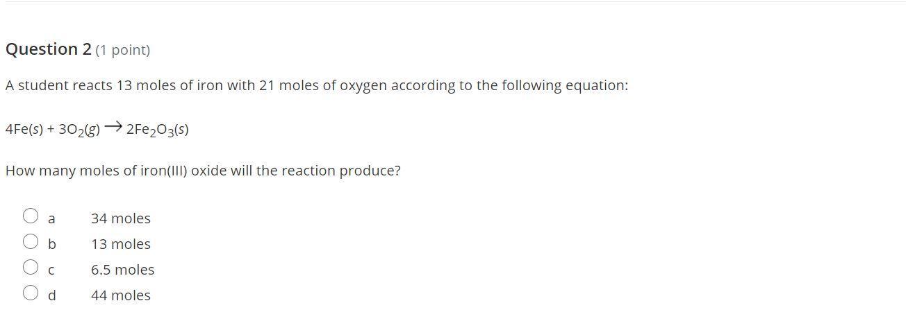The width and height of the screenshot is (906, 328).
Task: Click the letter 'd' option label
Action: click(51, 295)
